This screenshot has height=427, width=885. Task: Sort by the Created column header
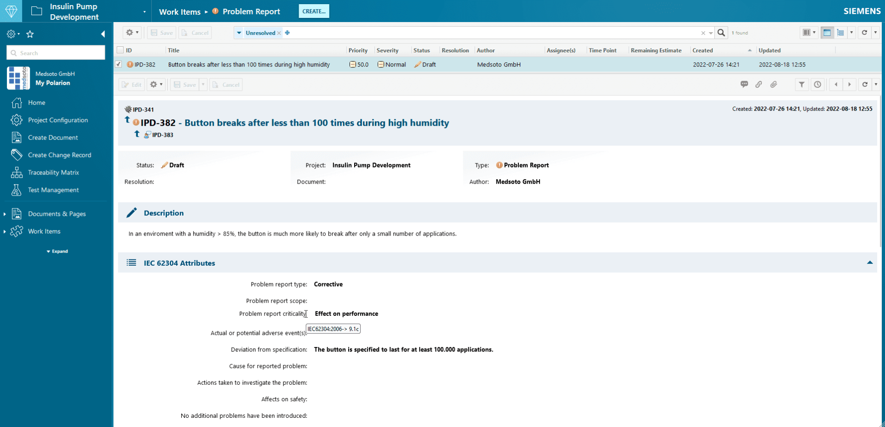point(702,51)
